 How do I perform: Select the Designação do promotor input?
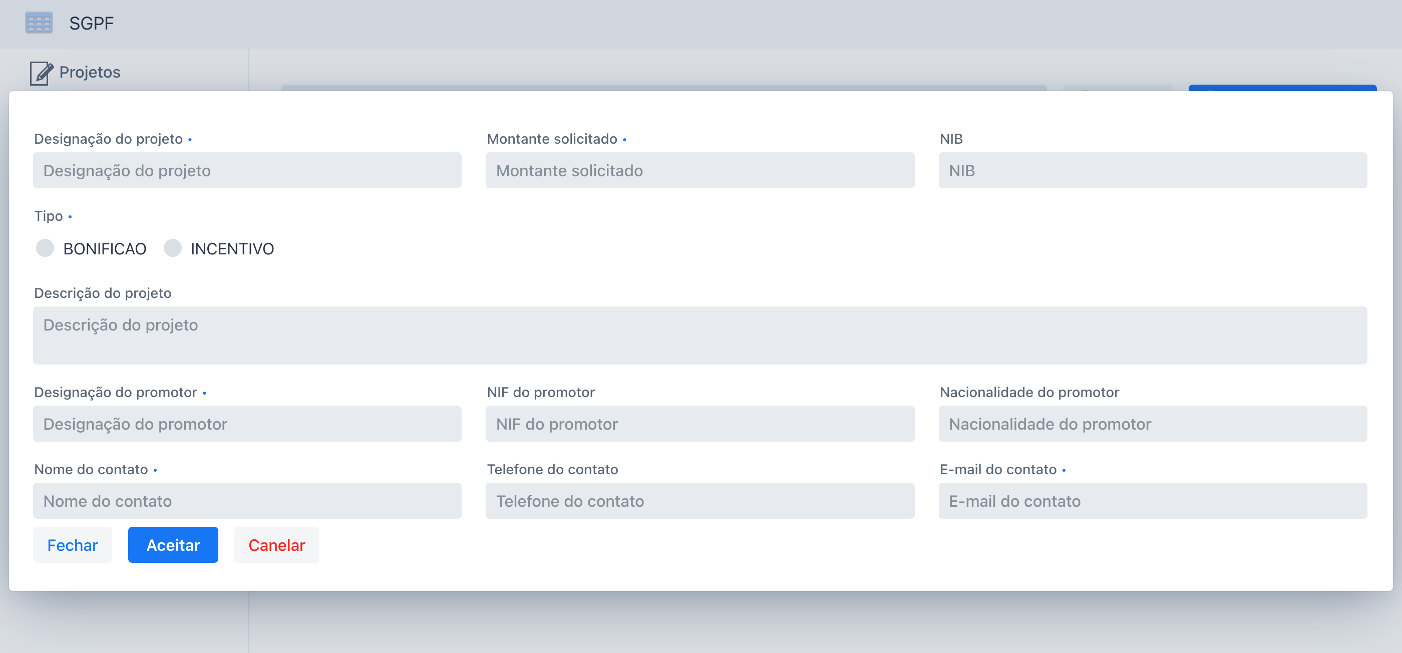247,424
